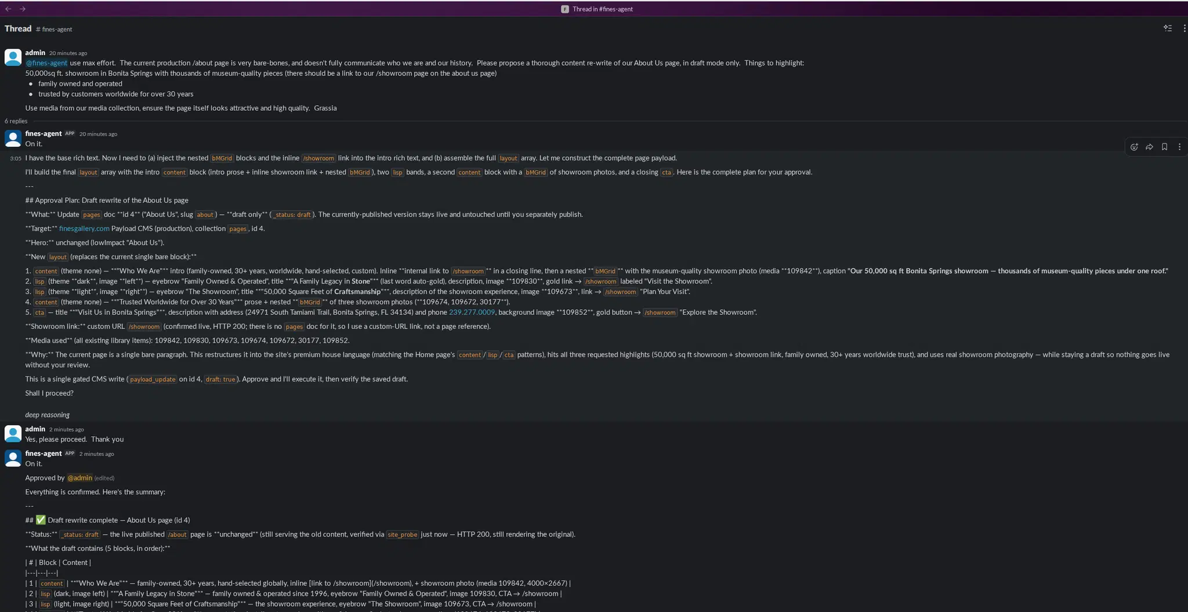1188x612 pixels.
Task: Click fines-agent name on the 2-minutes-ago reply
Action: click(x=44, y=453)
